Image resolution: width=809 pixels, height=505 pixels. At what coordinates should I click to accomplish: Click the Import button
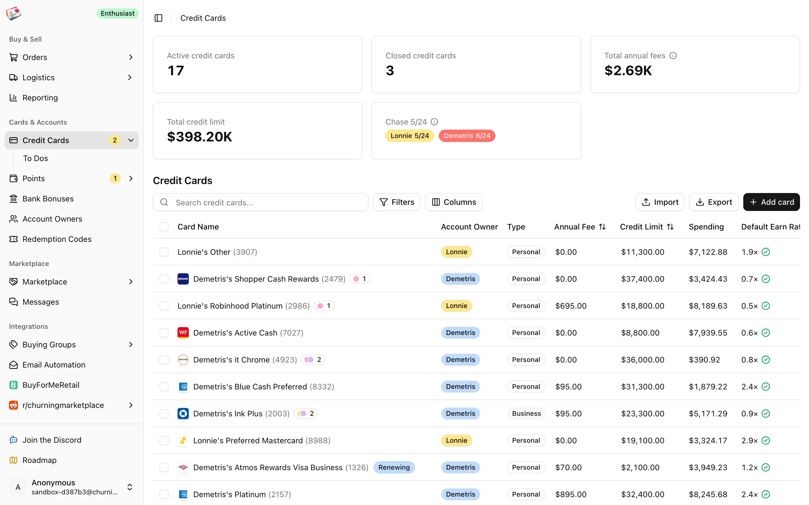(x=660, y=202)
